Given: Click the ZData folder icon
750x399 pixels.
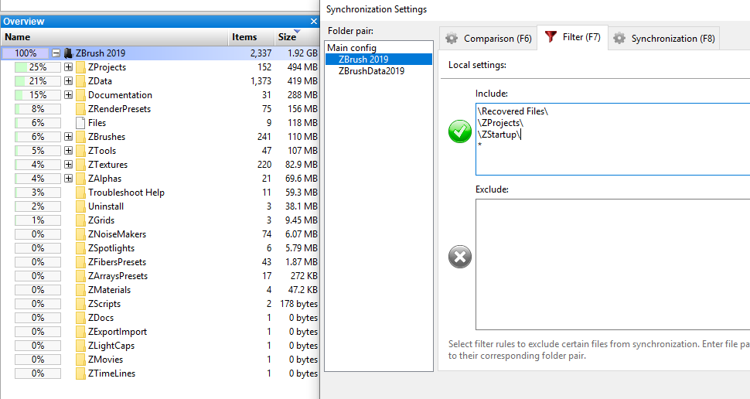Looking at the screenshot, I should 80,81.
